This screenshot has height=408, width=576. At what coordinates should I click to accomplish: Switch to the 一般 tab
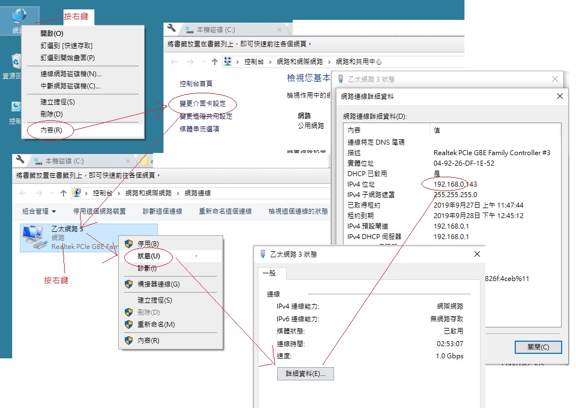tap(269, 273)
